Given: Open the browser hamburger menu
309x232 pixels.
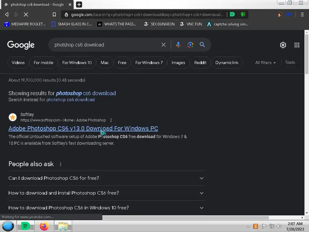Looking at the screenshot, I should tap(302, 14).
